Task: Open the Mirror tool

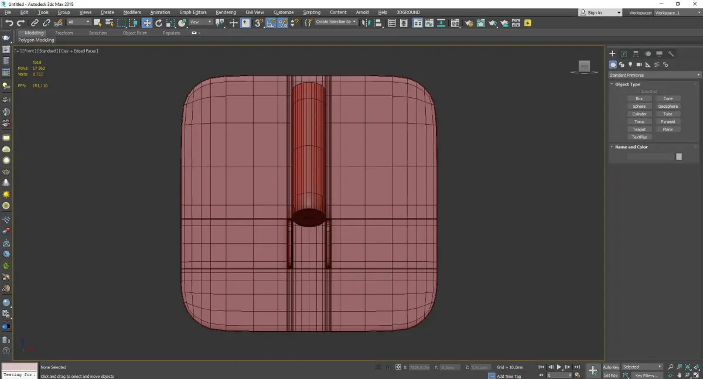Action: 365,23
